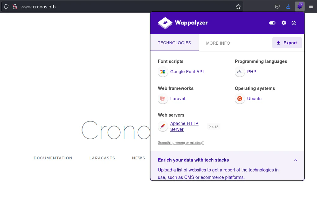Click the tracking protection shield icon
The width and height of the screenshot is (317, 222).
[x=6, y=7]
